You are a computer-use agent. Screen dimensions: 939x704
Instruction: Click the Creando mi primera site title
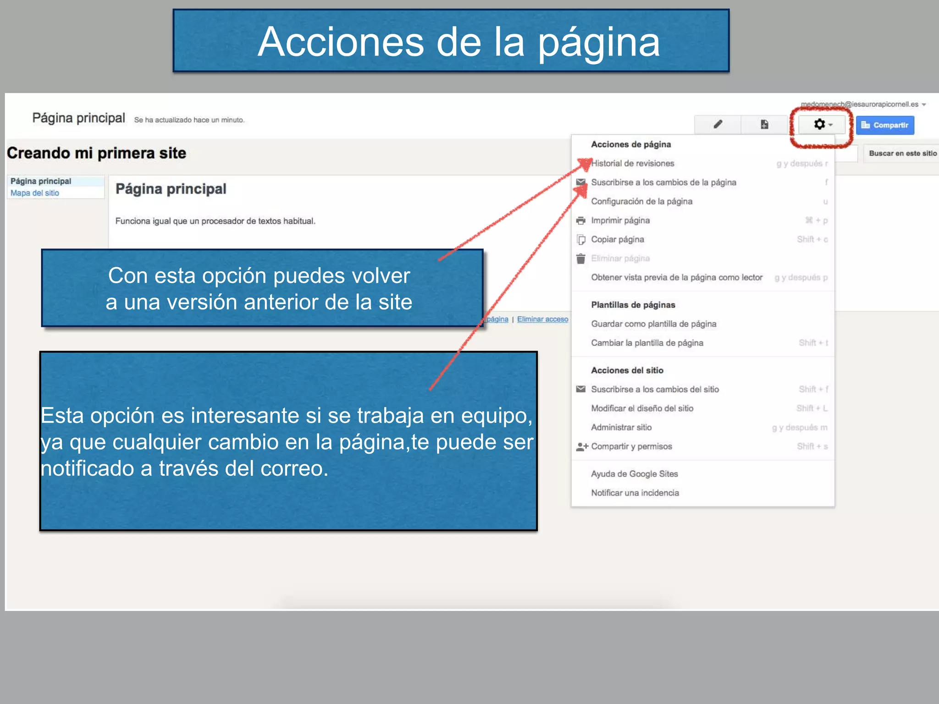(x=96, y=153)
